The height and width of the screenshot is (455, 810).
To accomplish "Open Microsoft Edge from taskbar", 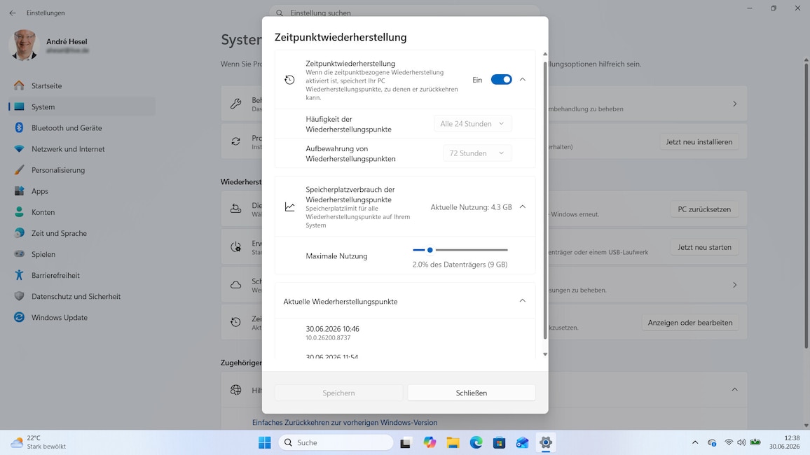I will pos(476,442).
